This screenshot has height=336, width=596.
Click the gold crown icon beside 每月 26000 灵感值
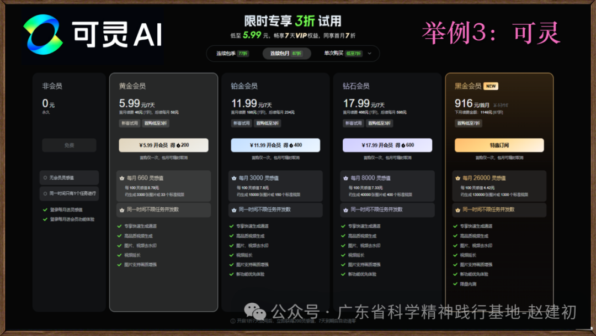(x=457, y=179)
